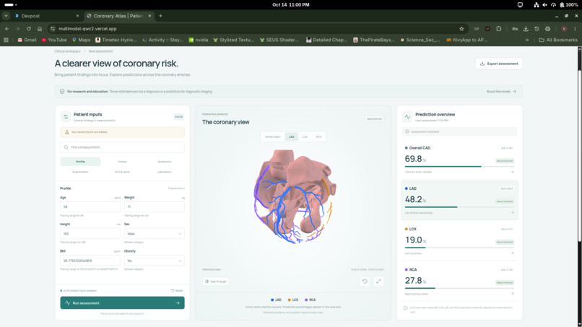Focus the Find a measurement search field

click(122, 147)
